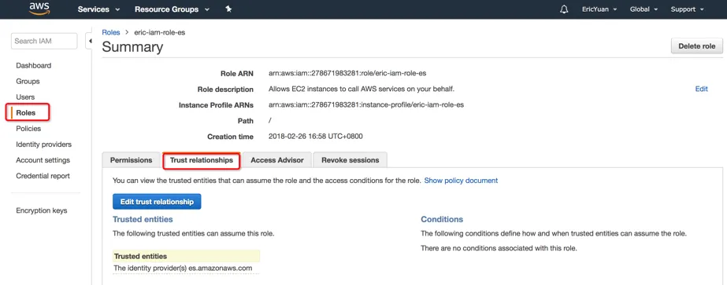Image resolution: width=727 pixels, height=285 pixels.
Task: Open Policies in the sidebar
Action: 28,129
